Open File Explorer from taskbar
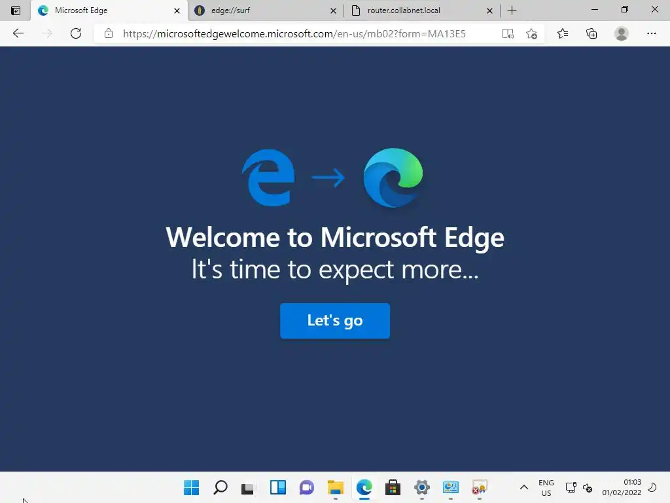The image size is (670, 503). click(336, 487)
